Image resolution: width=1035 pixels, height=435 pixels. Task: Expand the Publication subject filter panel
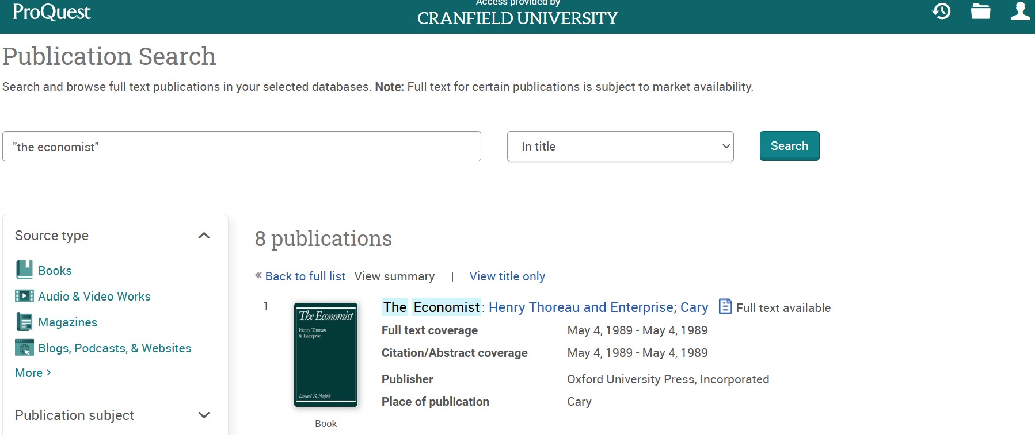(204, 415)
